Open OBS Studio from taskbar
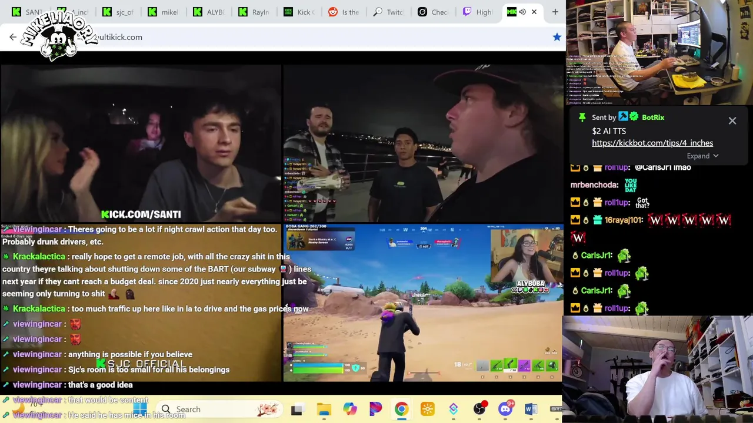 click(x=479, y=409)
